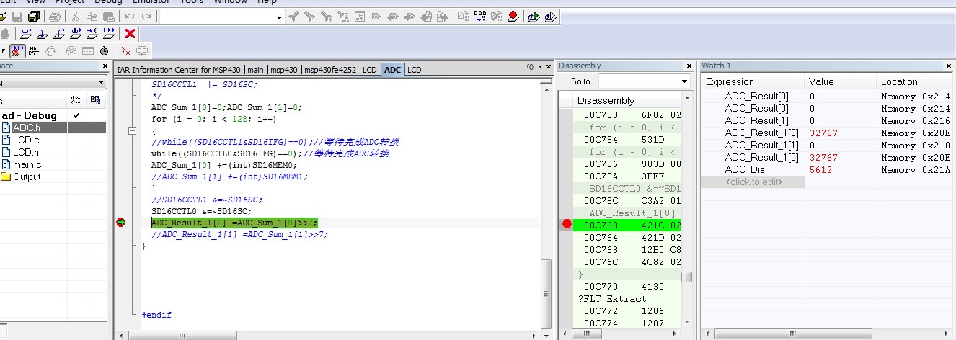
Task: Click the Run to Cursor icon
Action: (x=92, y=33)
